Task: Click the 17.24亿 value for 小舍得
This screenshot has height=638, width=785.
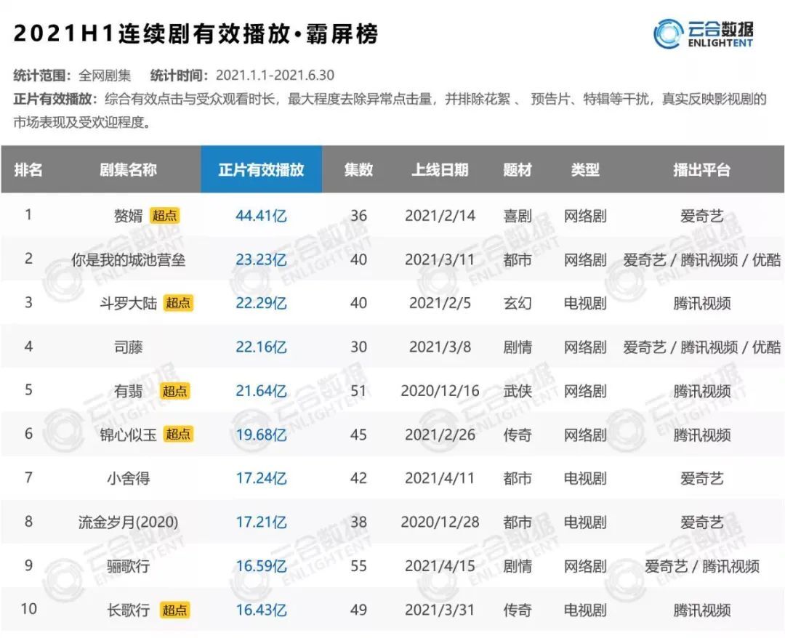Action: [261, 478]
